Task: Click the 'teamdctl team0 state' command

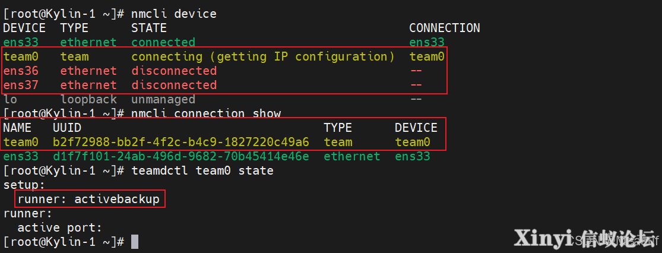Action: (x=202, y=171)
